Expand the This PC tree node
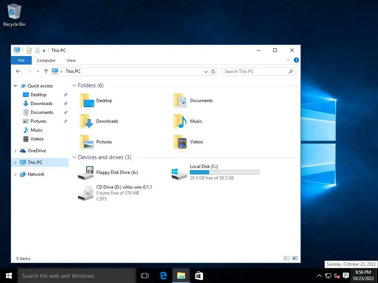Image resolution: width=378 pixels, height=283 pixels. [16, 163]
